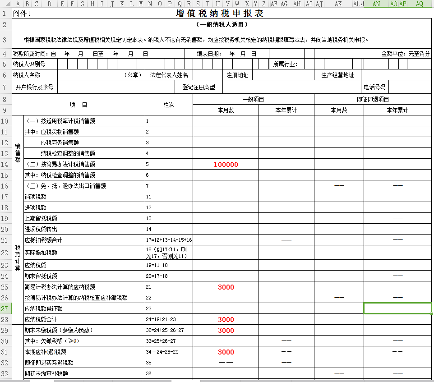Click row header 3

[5, 40]
